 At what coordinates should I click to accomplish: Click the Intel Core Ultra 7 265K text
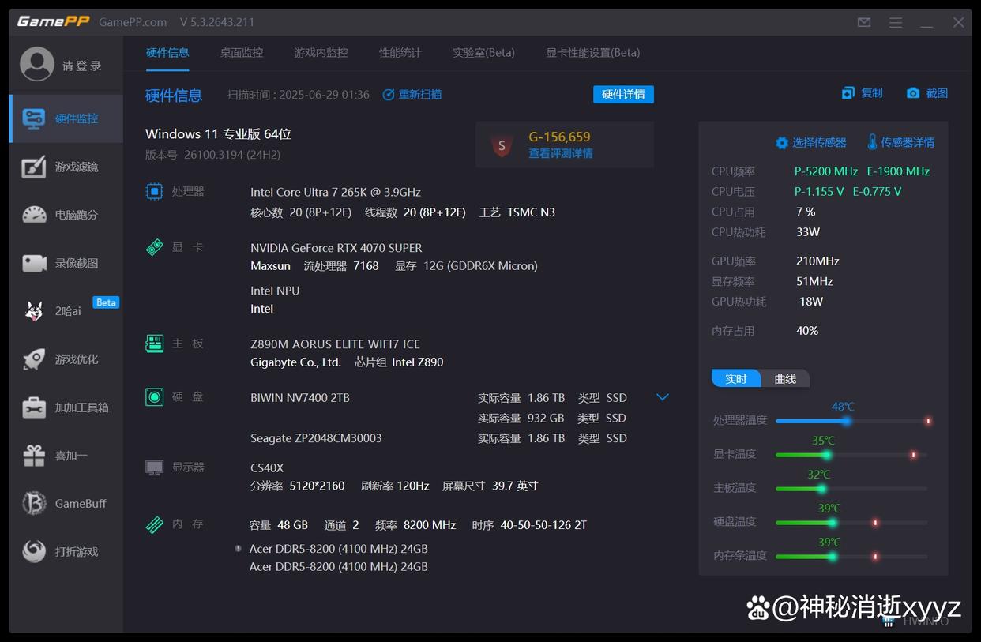coord(336,192)
